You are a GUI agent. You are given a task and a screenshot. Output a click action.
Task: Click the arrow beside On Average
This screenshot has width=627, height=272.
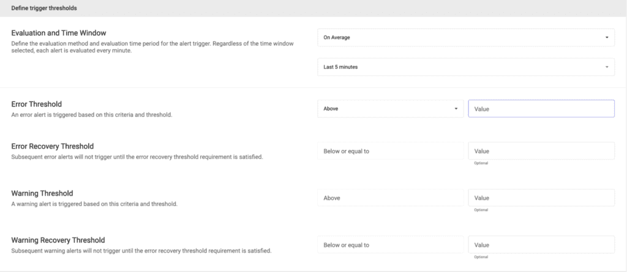point(607,37)
